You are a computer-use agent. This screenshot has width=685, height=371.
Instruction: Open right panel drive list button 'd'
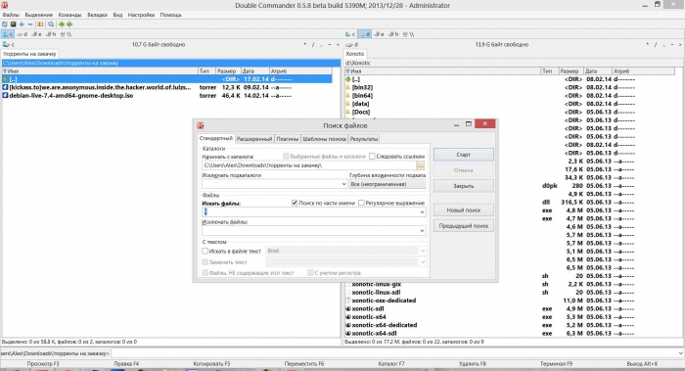[x=351, y=45]
